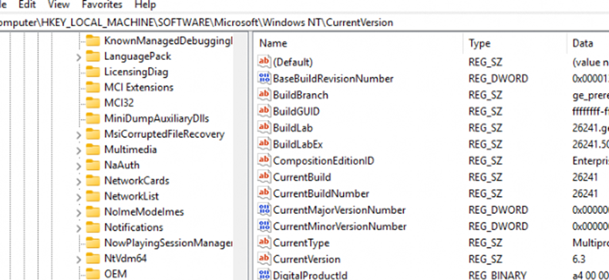Select the NowPlayingSessionManager folder icon
The width and height of the screenshot is (609, 280).
93,243
